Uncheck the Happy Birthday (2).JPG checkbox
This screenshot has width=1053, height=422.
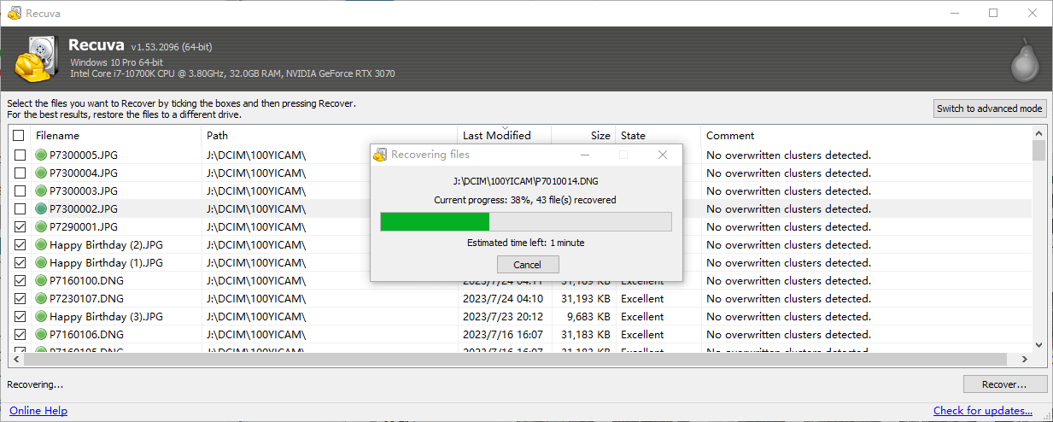[20, 245]
